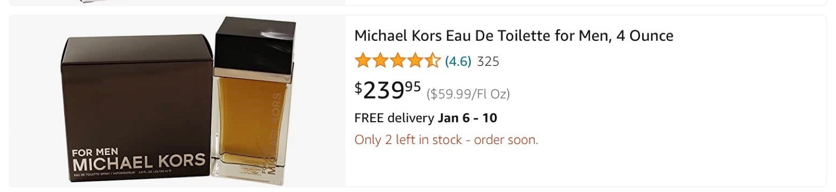
Task: Click the dollar sign before the price
Action: click(x=358, y=88)
